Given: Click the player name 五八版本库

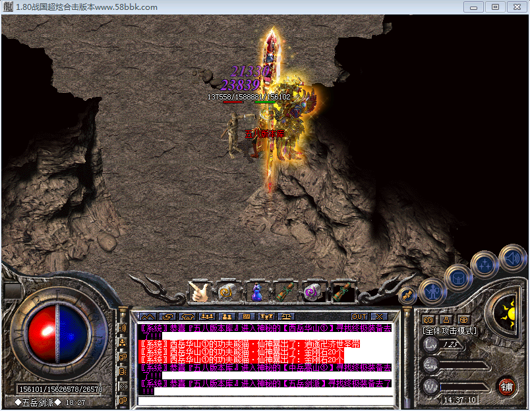Looking at the screenshot, I should click(x=264, y=134).
